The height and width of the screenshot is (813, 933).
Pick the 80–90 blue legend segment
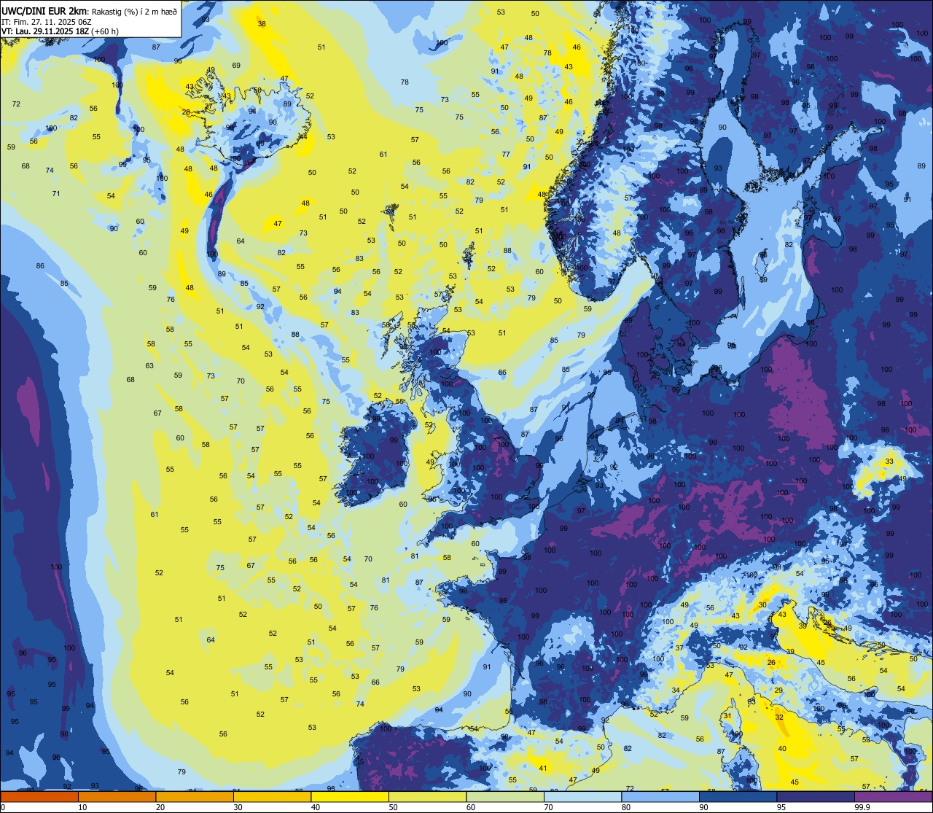(660, 796)
